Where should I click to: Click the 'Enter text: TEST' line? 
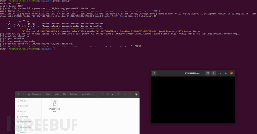(x=10, y=3)
